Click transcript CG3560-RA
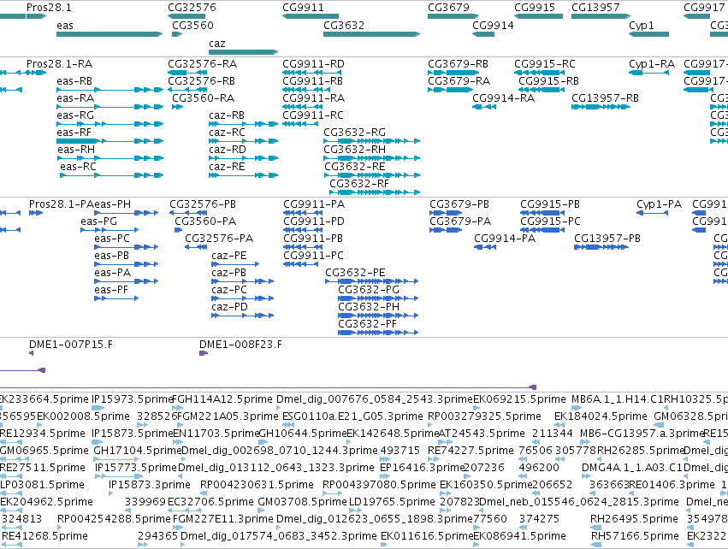This screenshot has width=728, height=549. [204, 98]
